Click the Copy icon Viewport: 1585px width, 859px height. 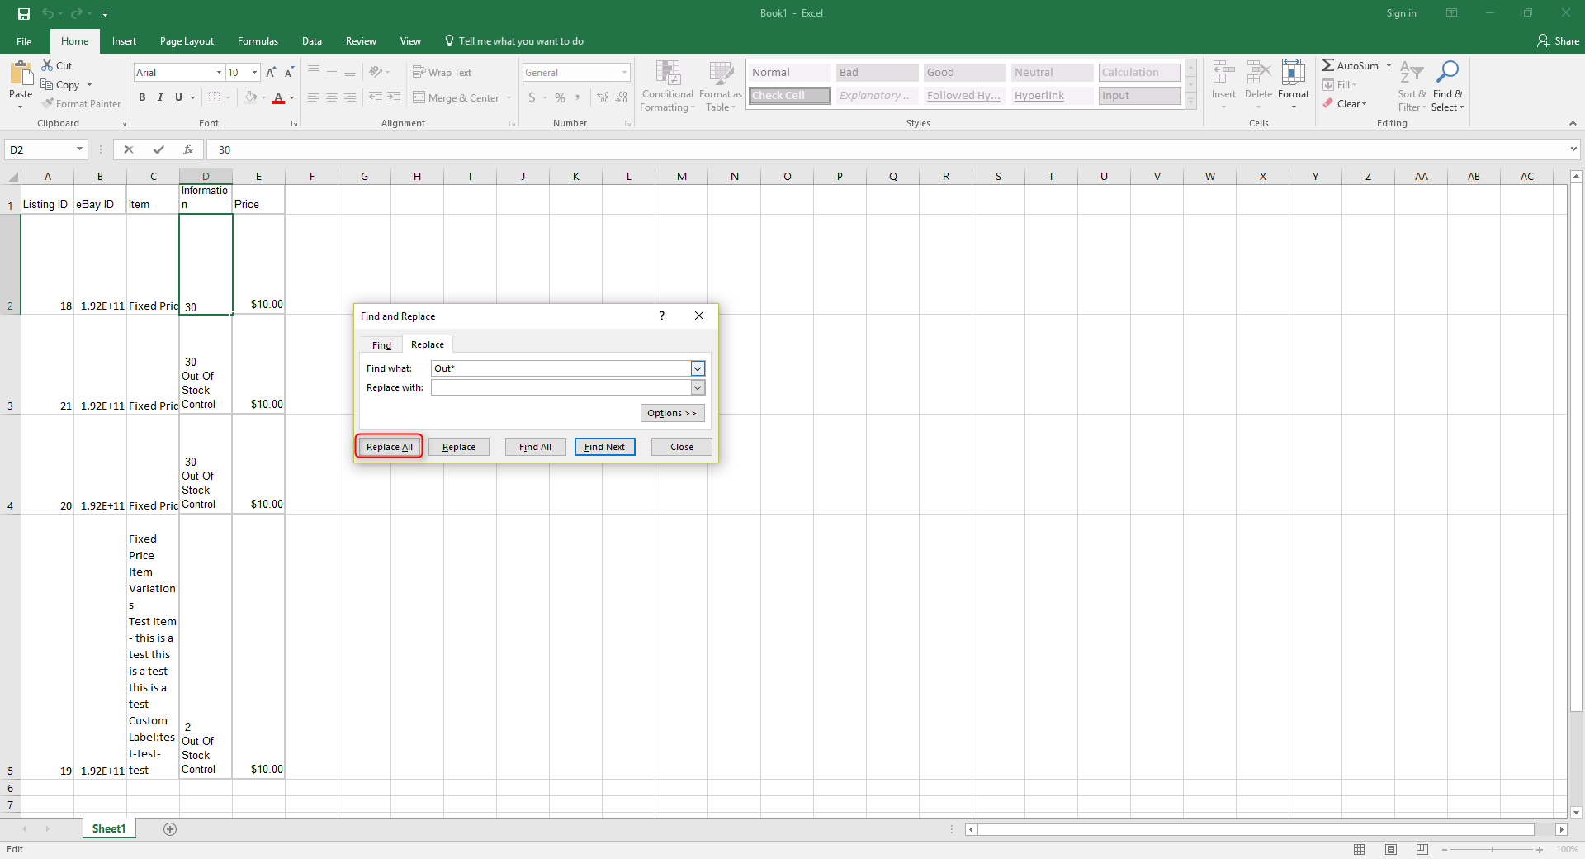[48, 84]
